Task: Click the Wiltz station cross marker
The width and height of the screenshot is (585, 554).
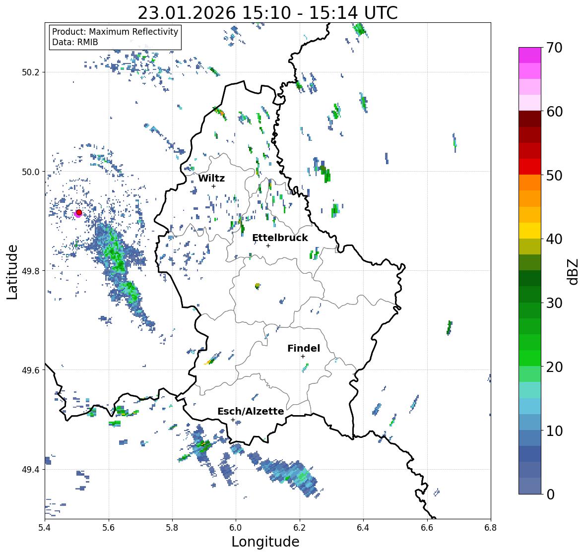Action: coord(214,186)
